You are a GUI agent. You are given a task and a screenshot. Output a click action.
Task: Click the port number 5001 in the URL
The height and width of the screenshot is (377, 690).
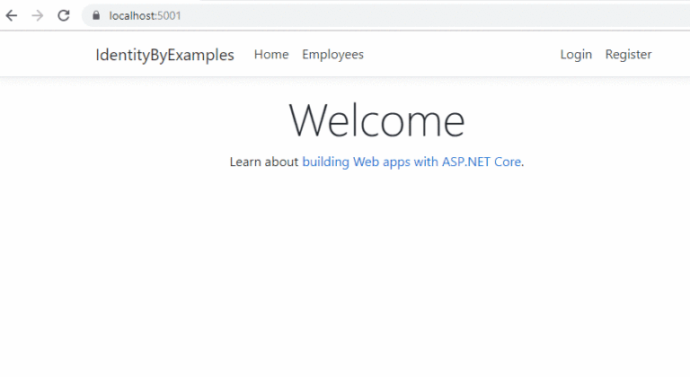point(169,15)
